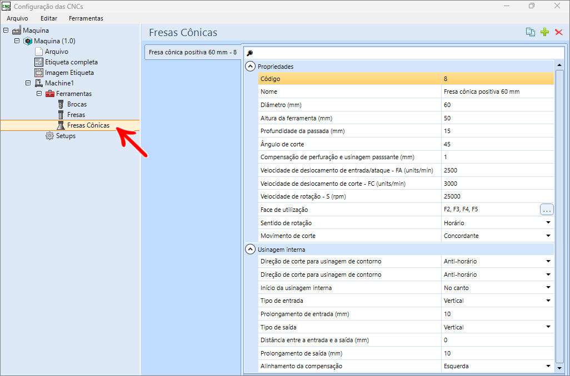Edit corte FC speed value 3000
This screenshot has width=570, height=376.
pyautogui.click(x=497, y=183)
